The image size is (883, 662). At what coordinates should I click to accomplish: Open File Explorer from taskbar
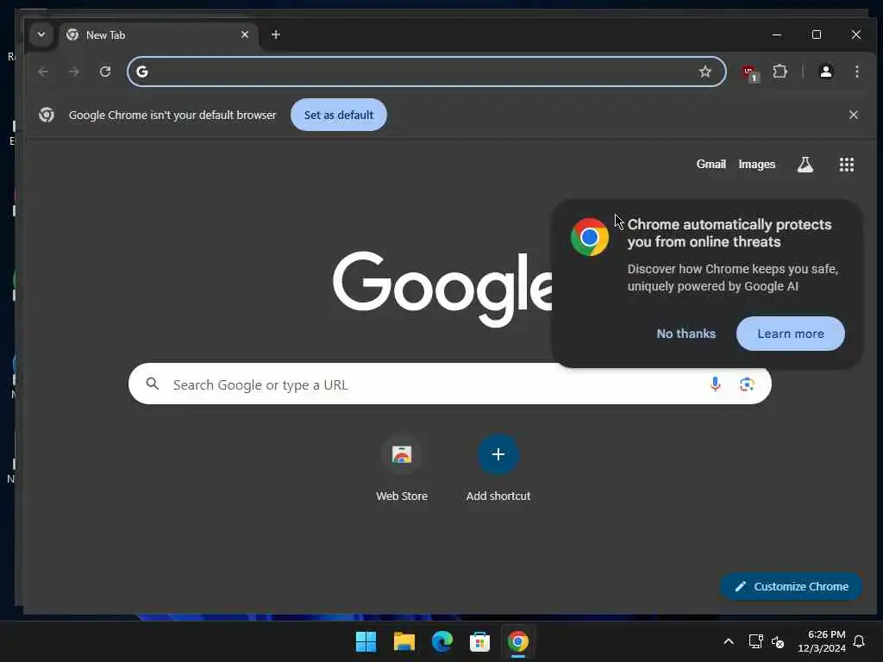tap(404, 641)
